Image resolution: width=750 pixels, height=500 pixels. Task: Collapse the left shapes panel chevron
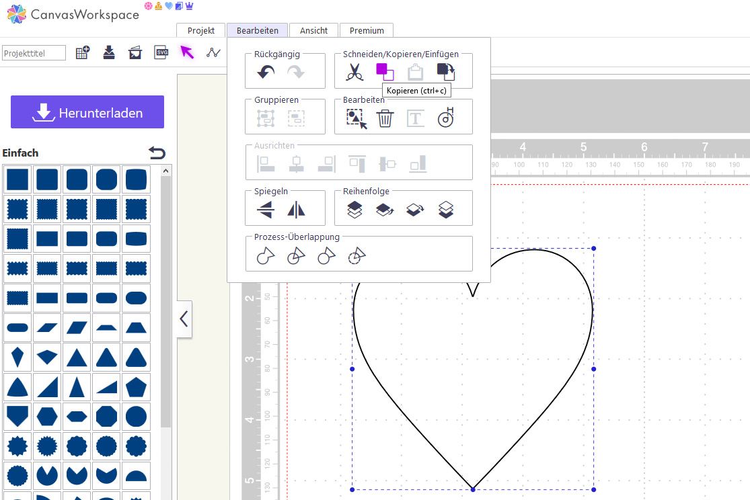pos(184,319)
